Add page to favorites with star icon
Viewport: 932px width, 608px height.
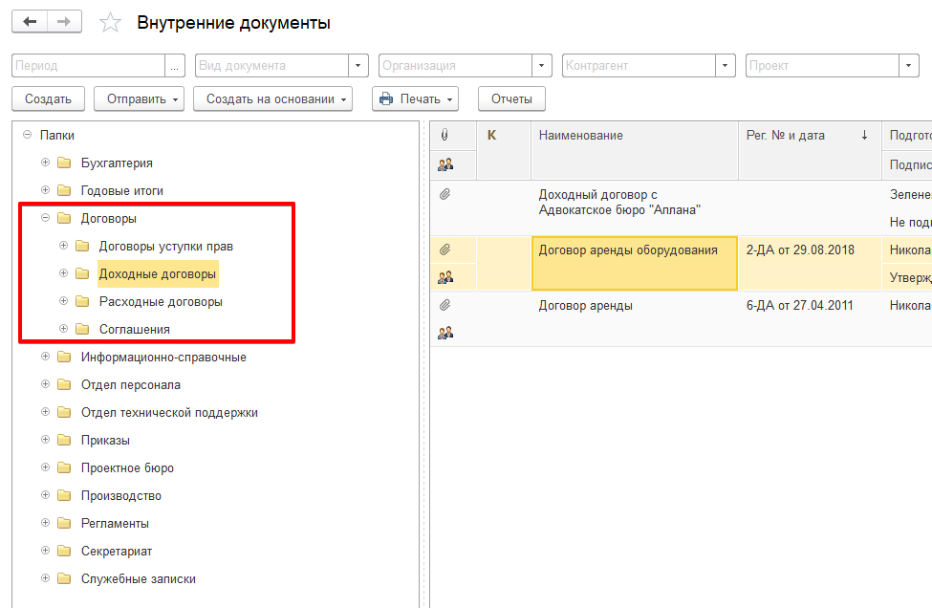pos(111,23)
